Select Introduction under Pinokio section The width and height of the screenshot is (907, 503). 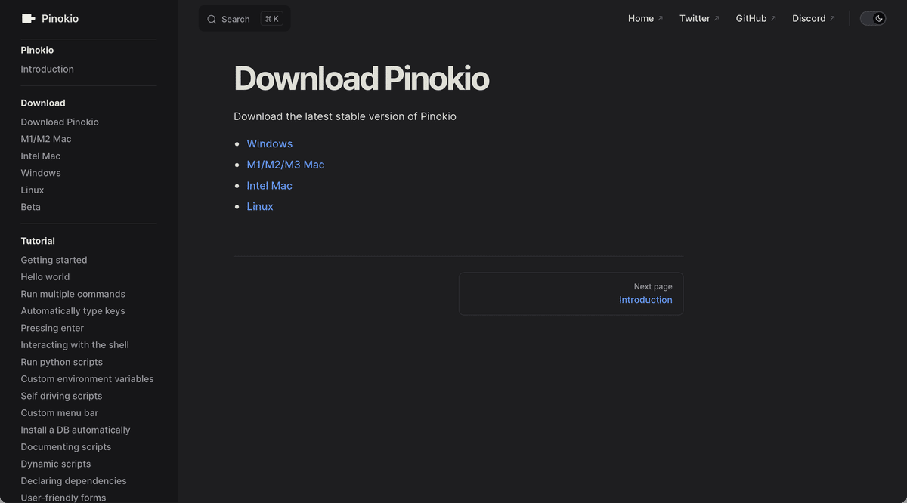(x=47, y=69)
